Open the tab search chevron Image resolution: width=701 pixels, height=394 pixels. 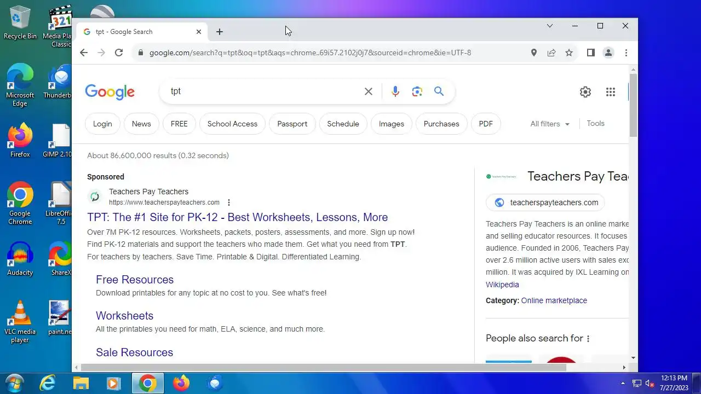tap(550, 26)
